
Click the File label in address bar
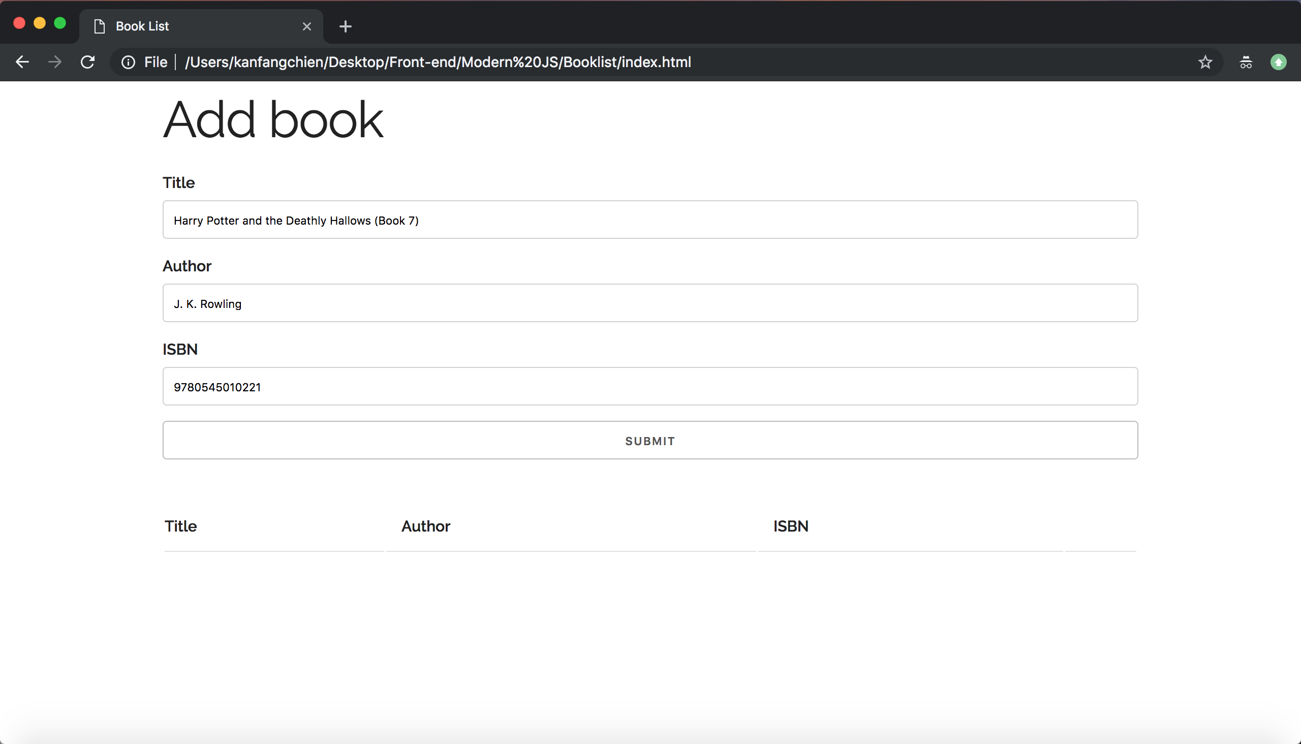coord(156,62)
